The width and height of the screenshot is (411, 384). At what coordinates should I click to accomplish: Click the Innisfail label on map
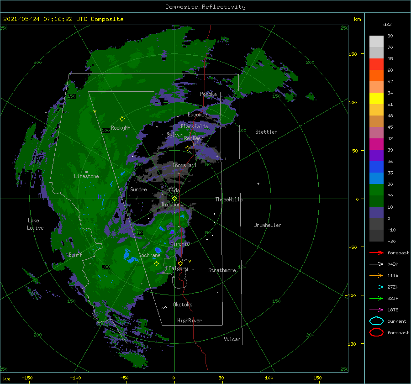184,165
